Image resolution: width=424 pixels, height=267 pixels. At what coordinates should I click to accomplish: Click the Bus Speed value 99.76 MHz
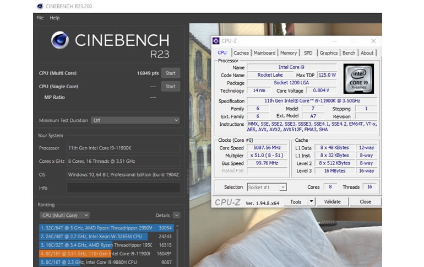(267, 163)
